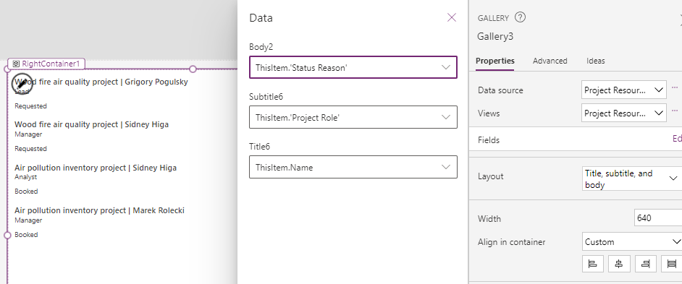Switch to the Ideas tab

(595, 61)
